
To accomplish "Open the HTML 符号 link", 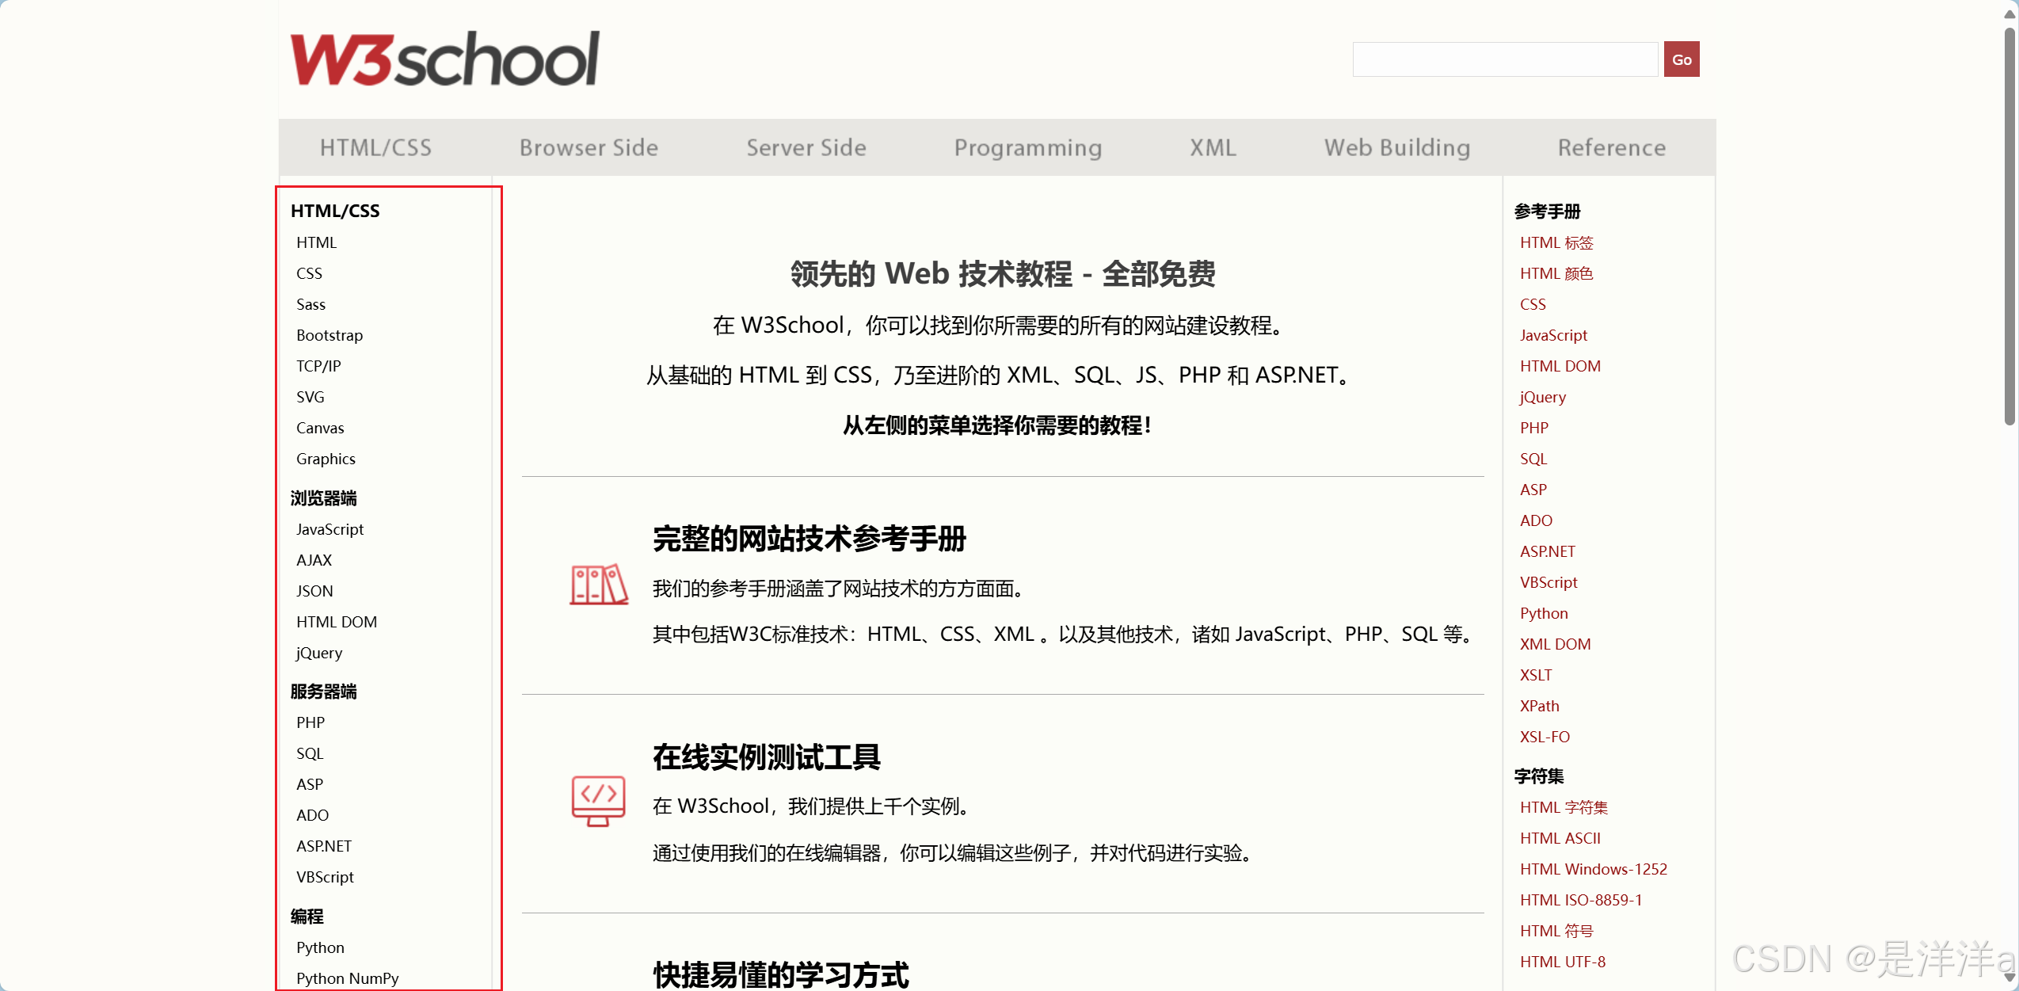I will pyautogui.click(x=1556, y=931).
